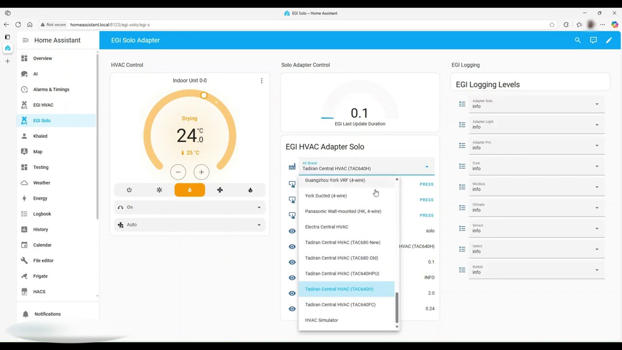Image resolution: width=622 pixels, height=350 pixels.
Task: Click the eye icon beside 'INFO' value
Action: coord(292,278)
